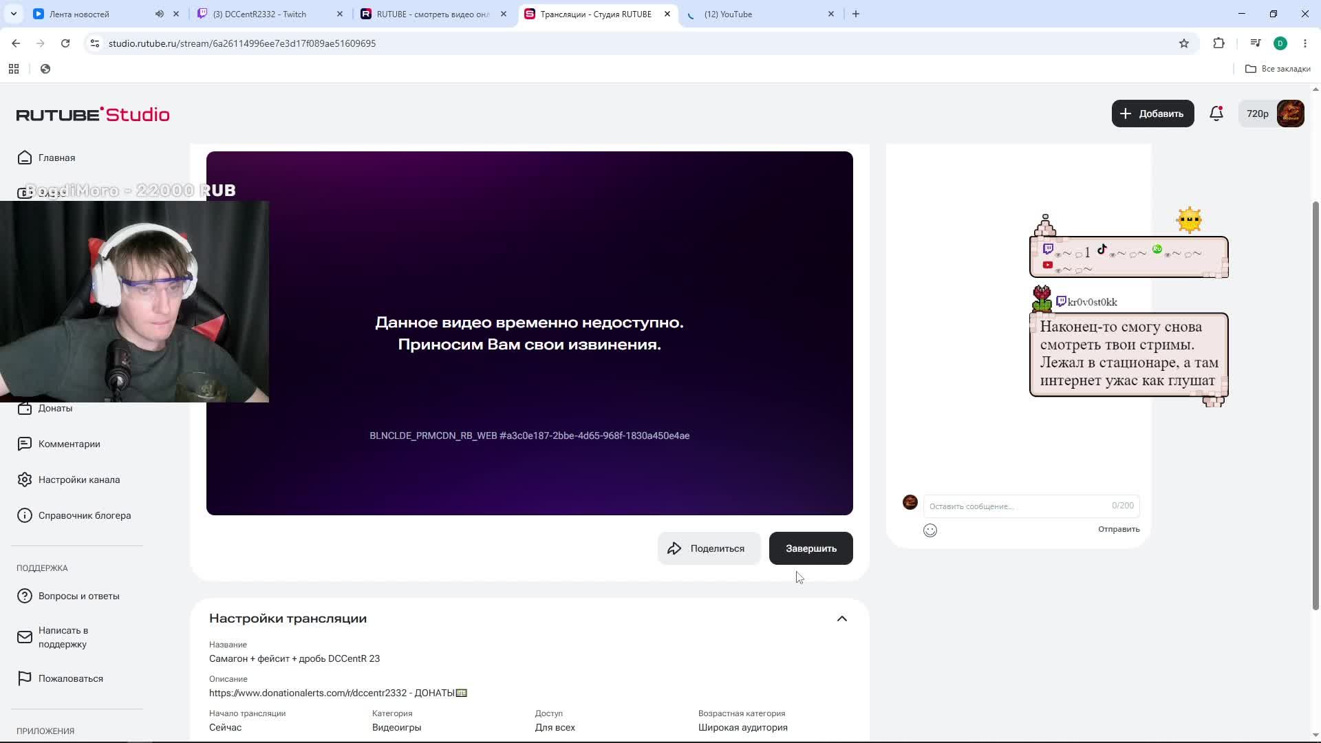Open Комментарии in the sidebar
Image resolution: width=1321 pixels, height=743 pixels.
(x=69, y=444)
